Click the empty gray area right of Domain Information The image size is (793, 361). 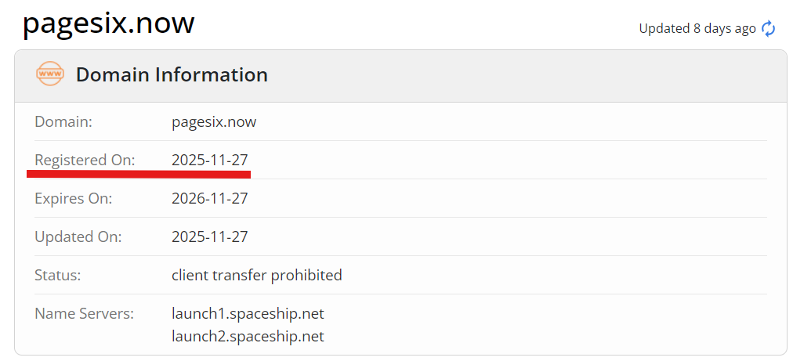525,76
